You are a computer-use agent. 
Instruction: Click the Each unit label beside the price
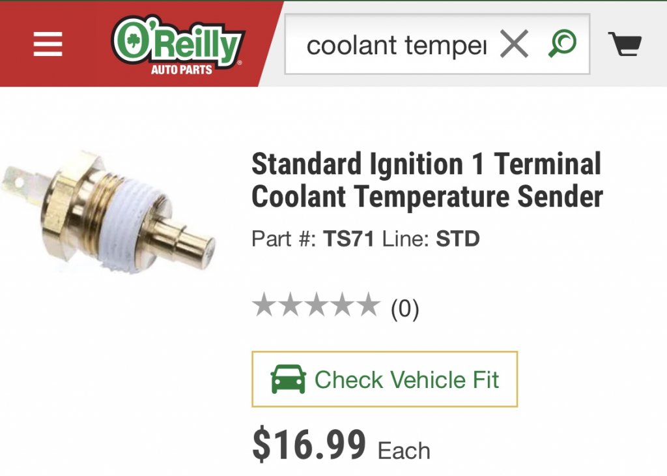pos(404,451)
